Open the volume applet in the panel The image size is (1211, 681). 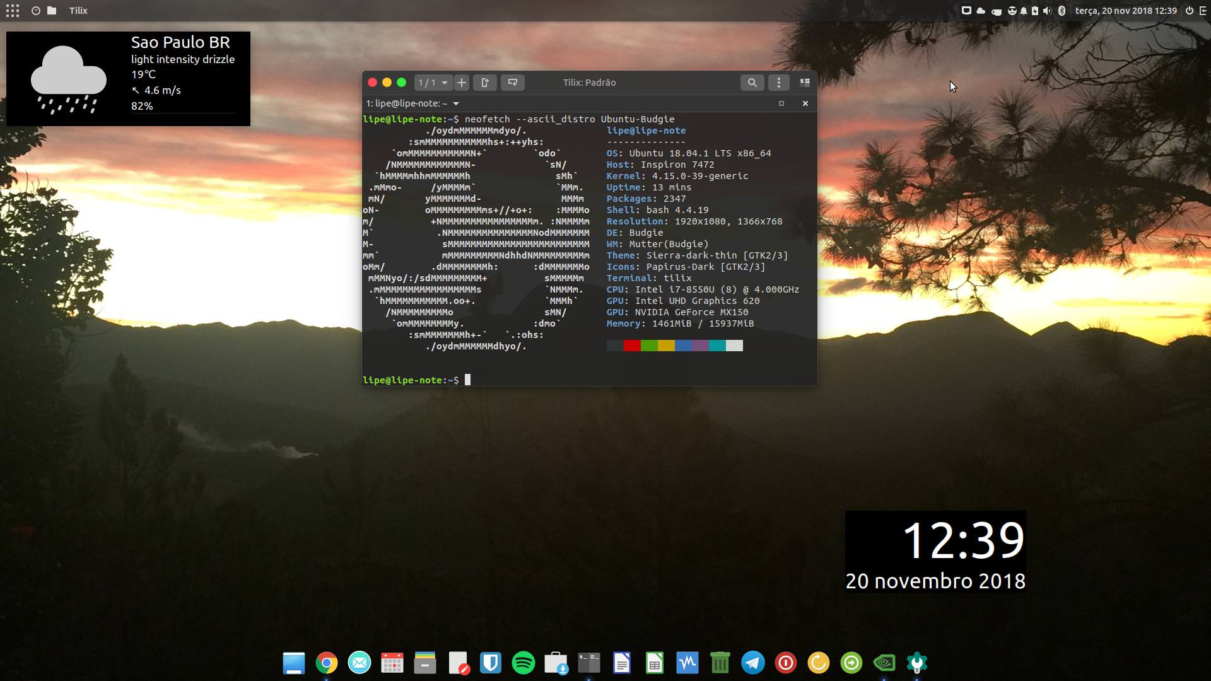(1047, 11)
